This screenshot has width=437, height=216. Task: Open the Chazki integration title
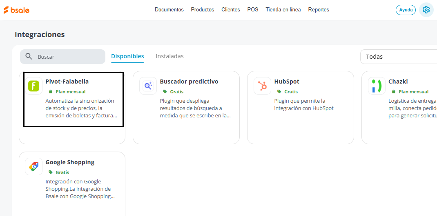coord(398,82)
